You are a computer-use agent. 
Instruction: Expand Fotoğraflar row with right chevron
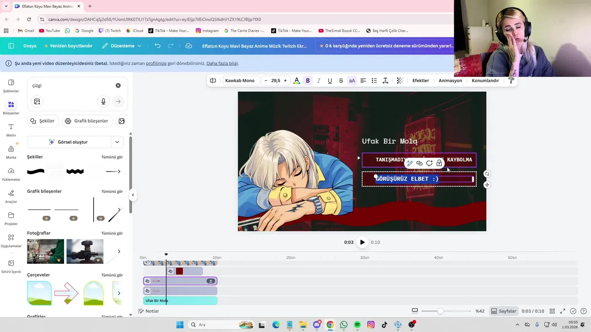[x=119, y=251]
